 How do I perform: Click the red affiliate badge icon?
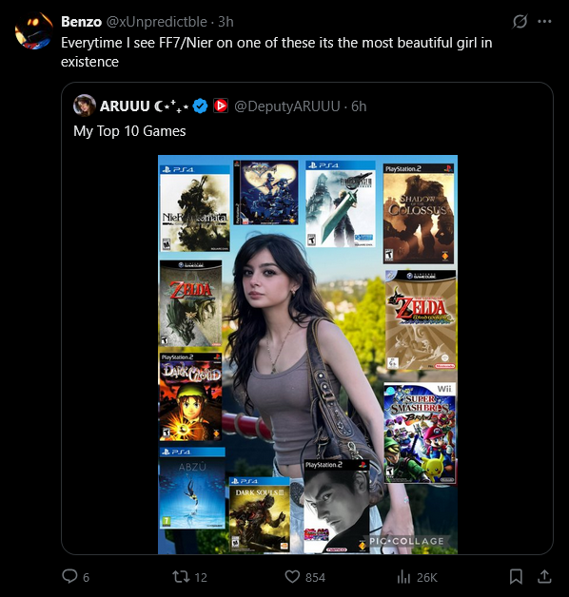[221, 106]
